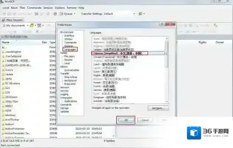Click the My documents folder icon
Screen dimensions: 233x148
[3, 26]
